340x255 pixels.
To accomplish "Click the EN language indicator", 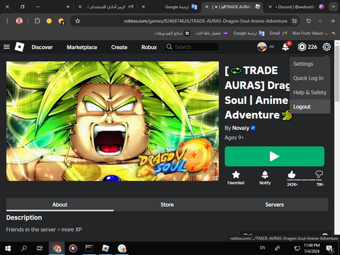I will tap(262, 248).
